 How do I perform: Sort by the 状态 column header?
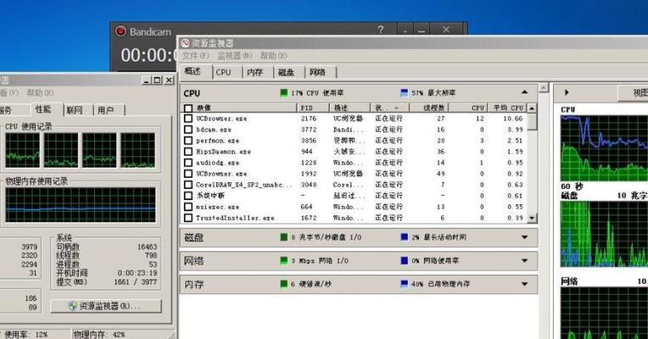(x=389, y=108)
